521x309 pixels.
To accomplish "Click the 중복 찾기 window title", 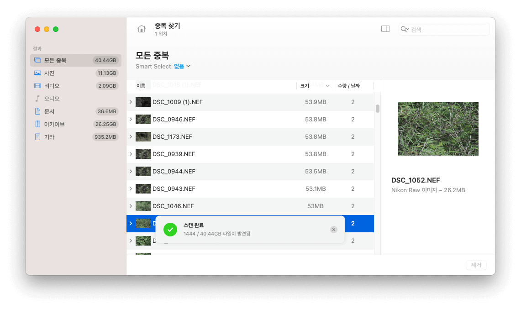I will point(167,26).
